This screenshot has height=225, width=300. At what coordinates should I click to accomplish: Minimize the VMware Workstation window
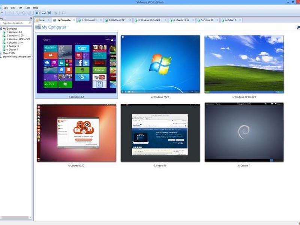click(x=288, y=2)
